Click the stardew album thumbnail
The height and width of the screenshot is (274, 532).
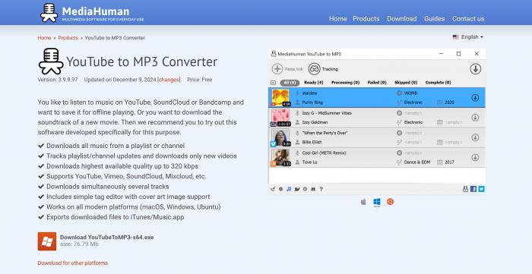click(x=280, y=98)
